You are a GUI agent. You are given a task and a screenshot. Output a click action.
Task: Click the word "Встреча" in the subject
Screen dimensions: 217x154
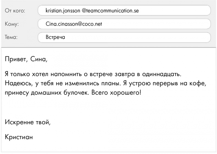[55, 37]
